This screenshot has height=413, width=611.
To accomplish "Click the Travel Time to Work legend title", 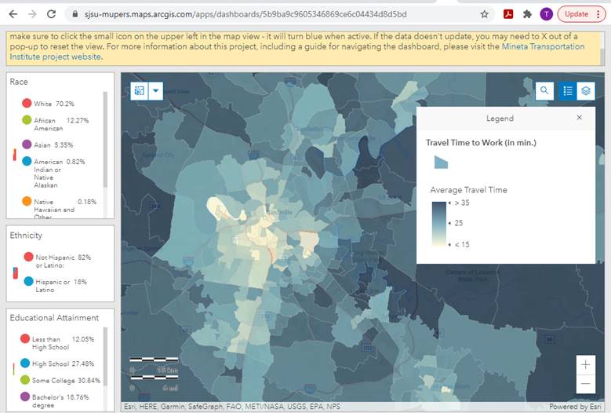I will (481, 143).
